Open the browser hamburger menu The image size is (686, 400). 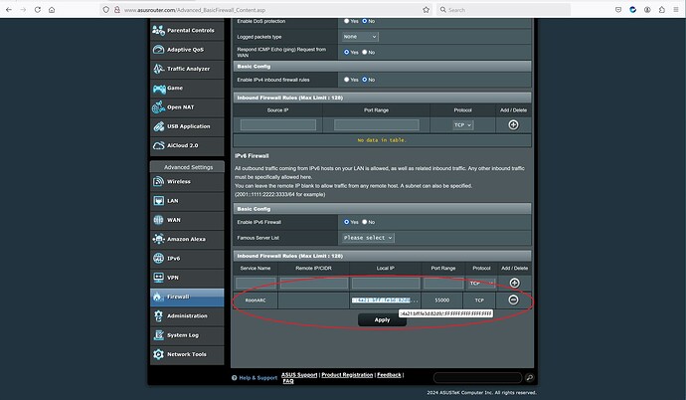coord(676,10)
